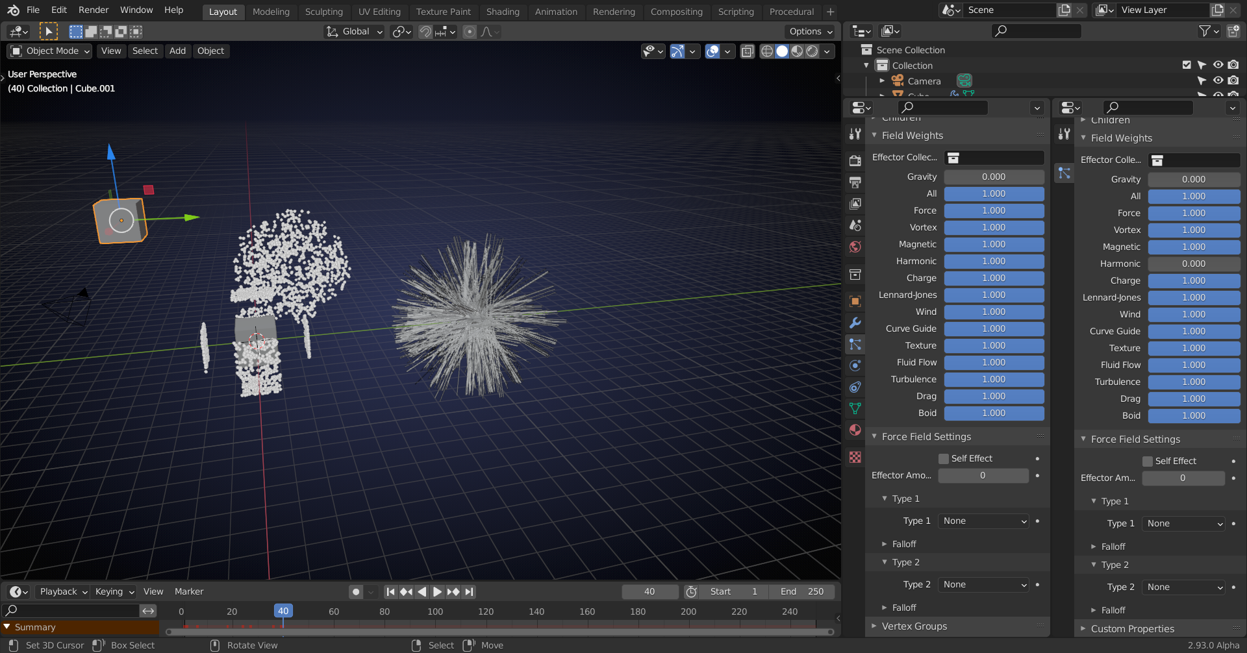Toggle Collection exclude checkbox in outliner

tap(1187, 65)
